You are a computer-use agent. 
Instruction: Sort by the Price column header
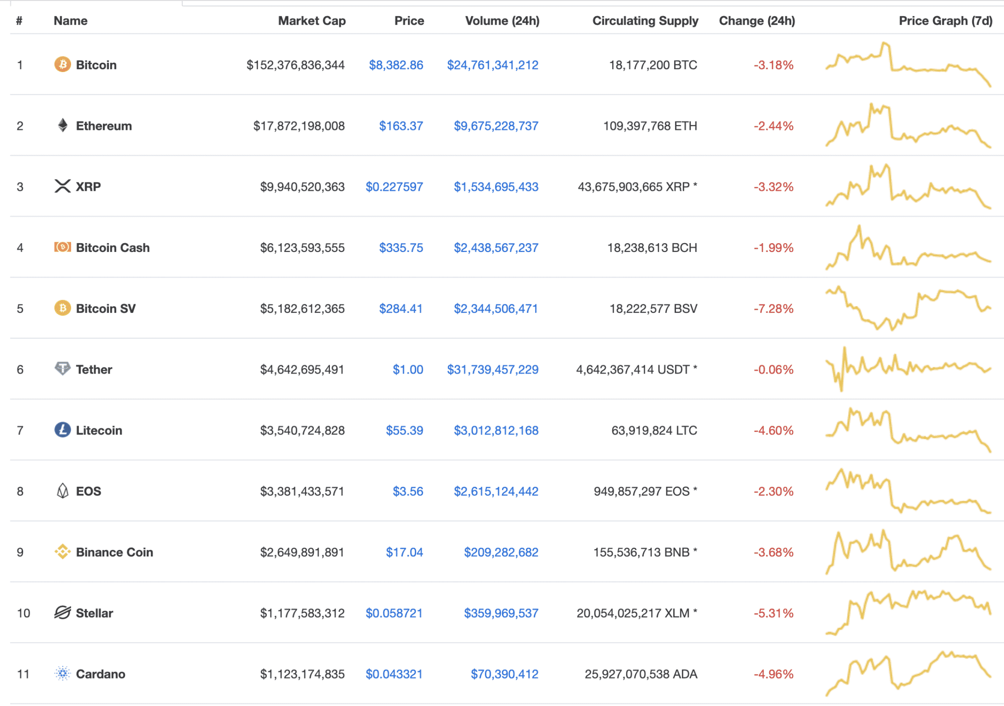[409, 21]
